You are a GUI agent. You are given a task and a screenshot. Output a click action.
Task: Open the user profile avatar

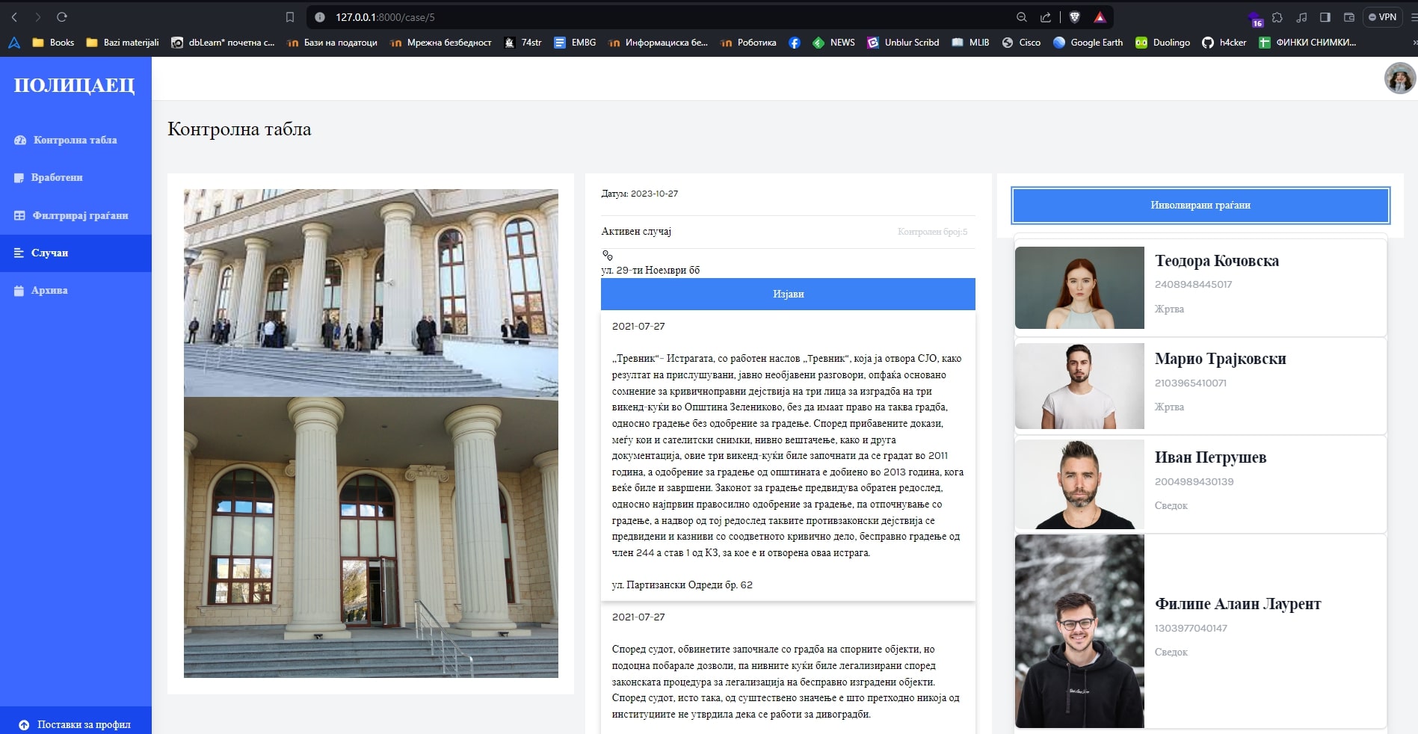[1399, 78]
